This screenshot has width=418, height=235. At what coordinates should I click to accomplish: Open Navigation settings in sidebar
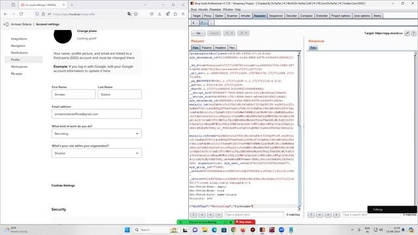pos(18,46)
